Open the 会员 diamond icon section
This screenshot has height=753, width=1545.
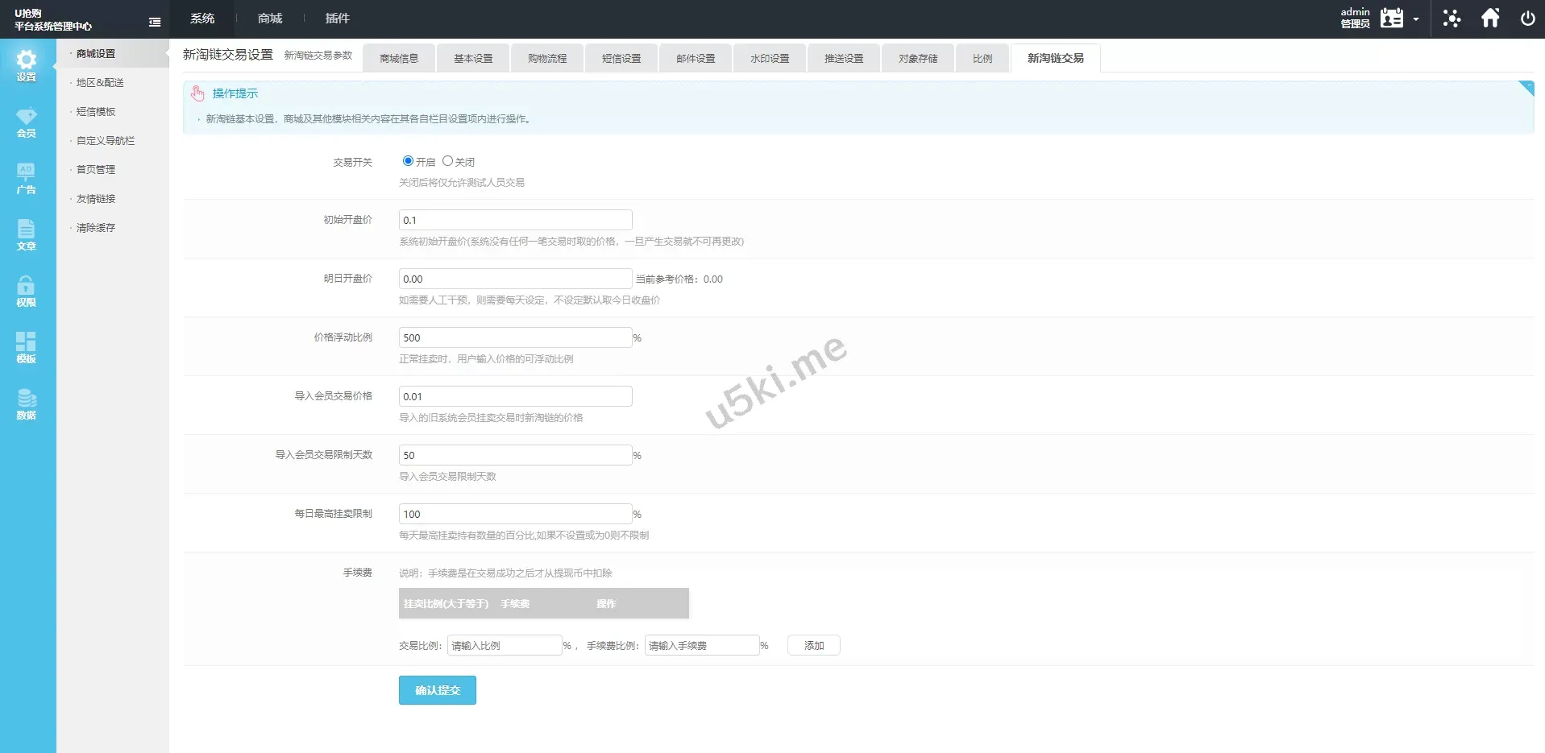[27, 122]
